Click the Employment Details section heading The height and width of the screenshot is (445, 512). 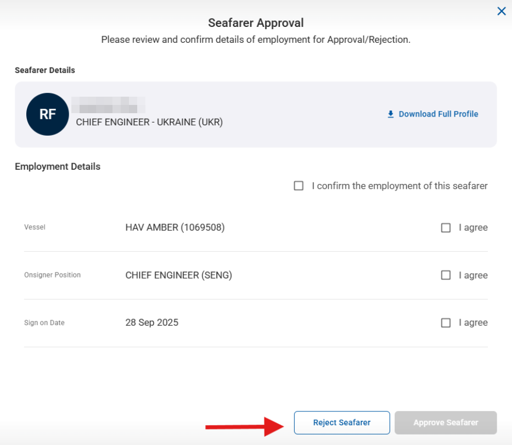(x=58, y=166)
